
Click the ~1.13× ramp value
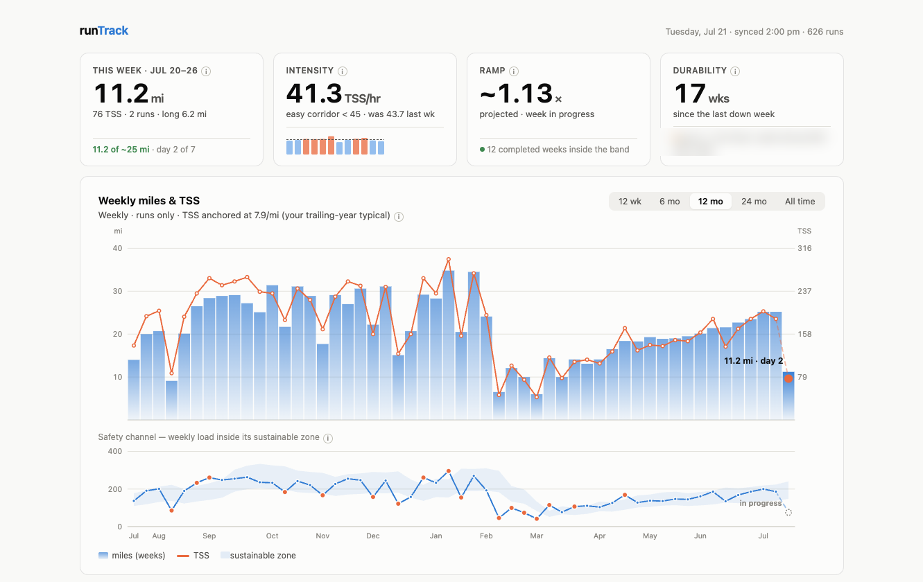(521, 94)
